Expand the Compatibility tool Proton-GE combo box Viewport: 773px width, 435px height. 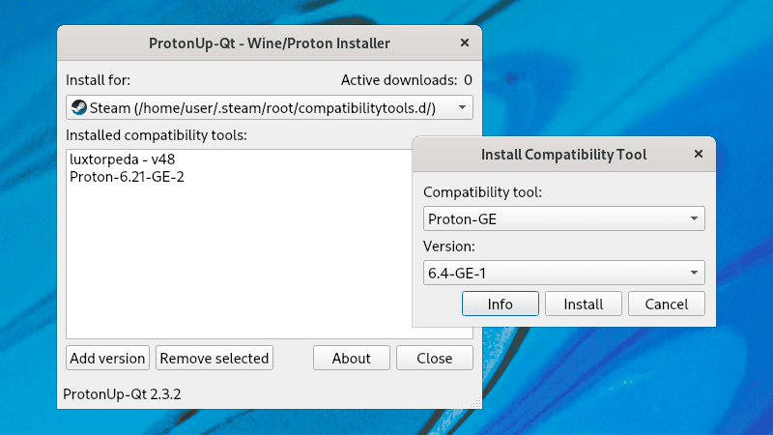[x=564, y=218]
